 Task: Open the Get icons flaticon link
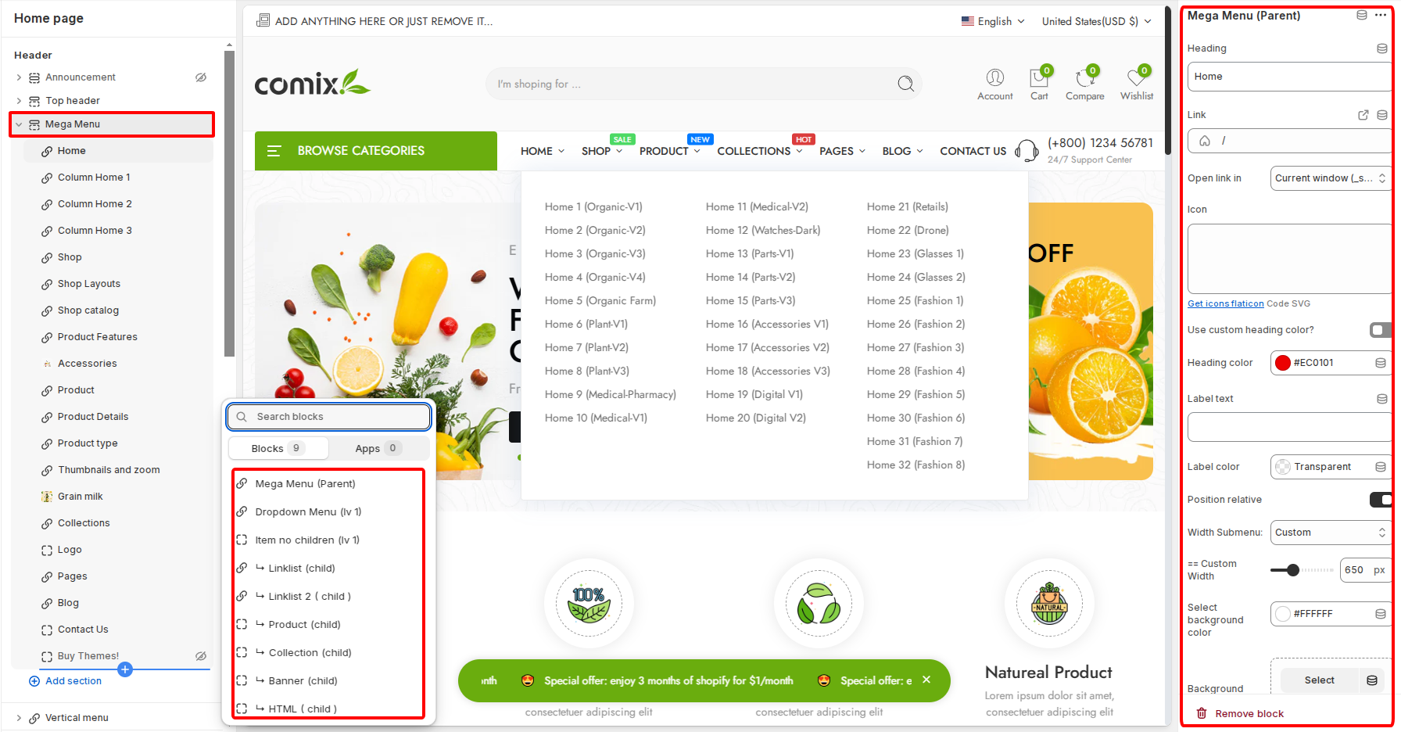(x=1225, y=303)
